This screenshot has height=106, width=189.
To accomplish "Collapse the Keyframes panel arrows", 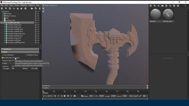I will 147,86.
